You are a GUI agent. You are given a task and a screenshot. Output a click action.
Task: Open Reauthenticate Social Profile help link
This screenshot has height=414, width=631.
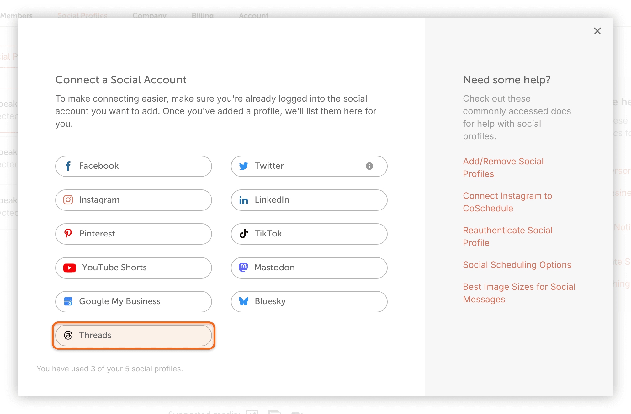tap(507, 236)
